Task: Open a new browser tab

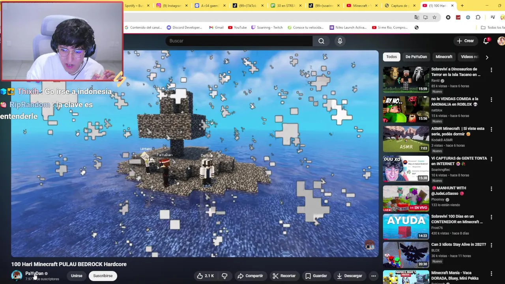Action: point(462,6)
